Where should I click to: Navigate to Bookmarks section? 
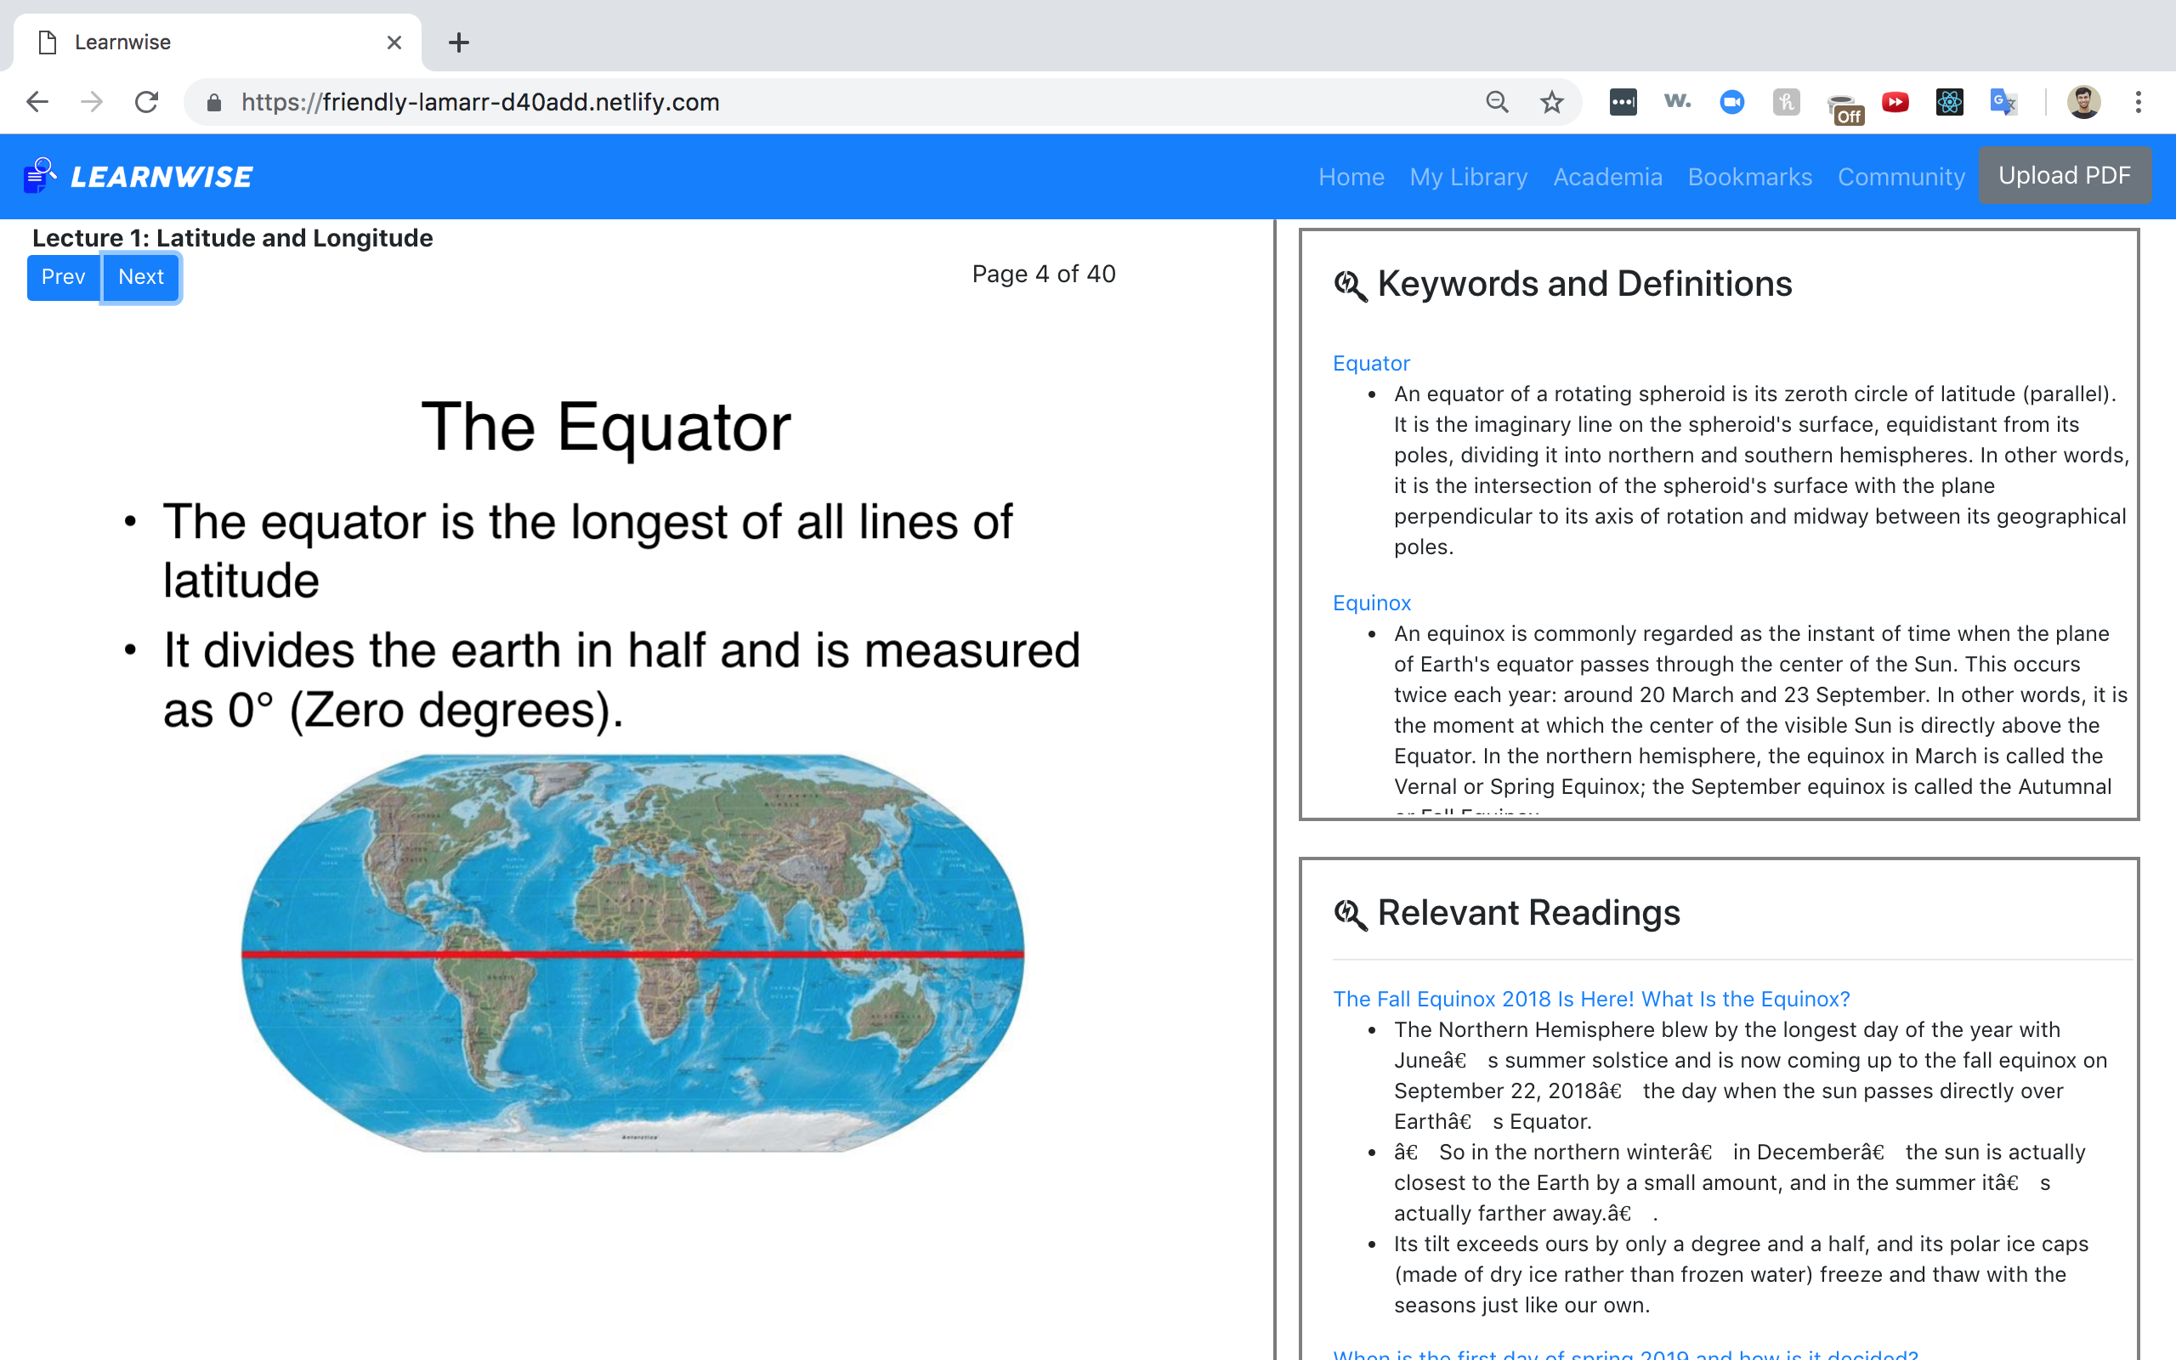[1749, 176]
